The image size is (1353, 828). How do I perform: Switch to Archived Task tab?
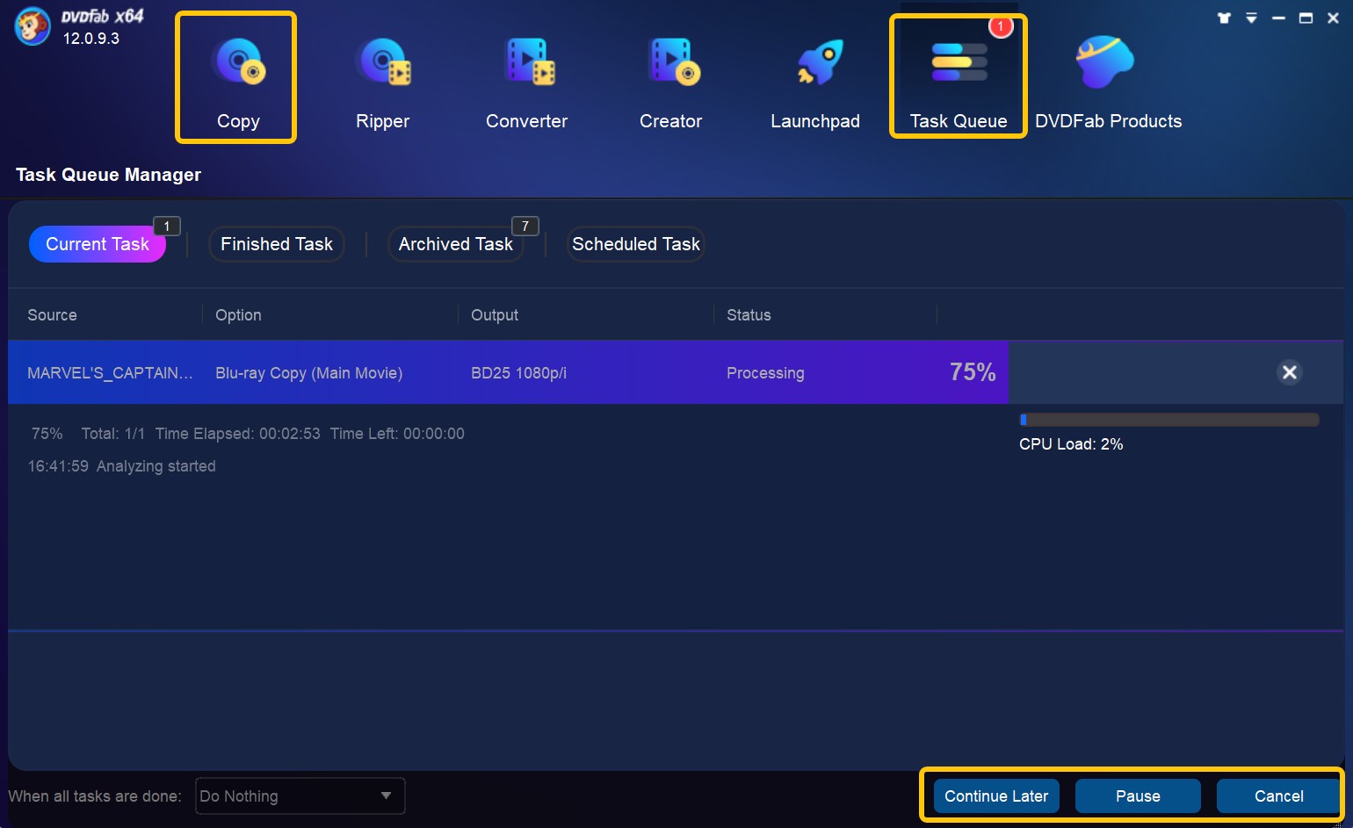tap(455, 244)
